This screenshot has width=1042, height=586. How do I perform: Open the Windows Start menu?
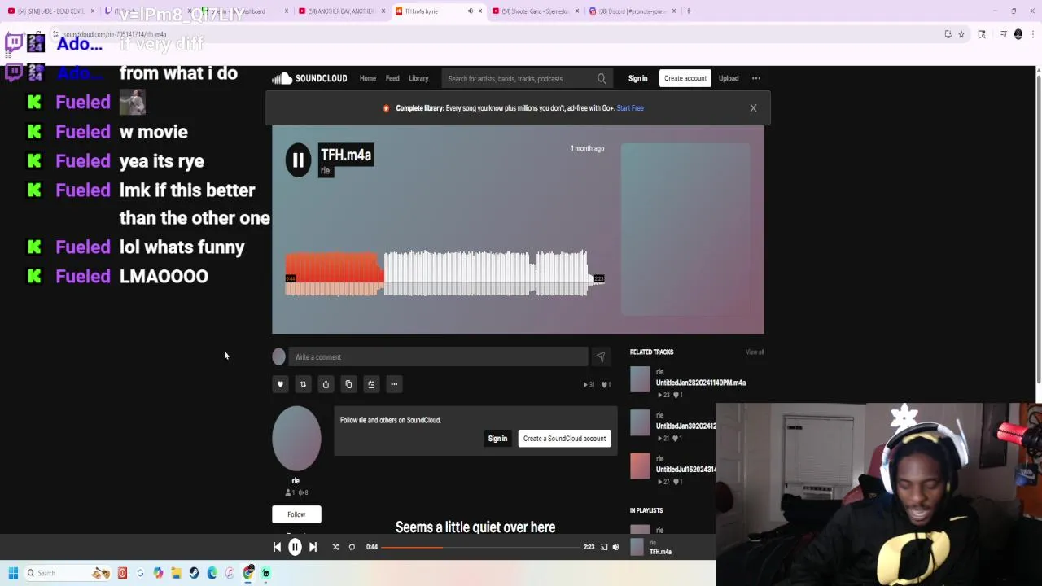(x=13, y=573)
